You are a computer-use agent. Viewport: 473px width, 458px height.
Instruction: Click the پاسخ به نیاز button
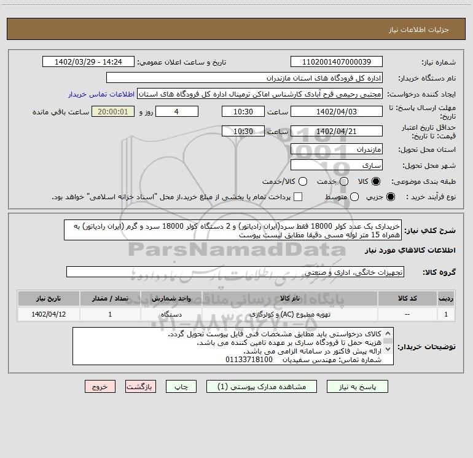tap(357, 387)
